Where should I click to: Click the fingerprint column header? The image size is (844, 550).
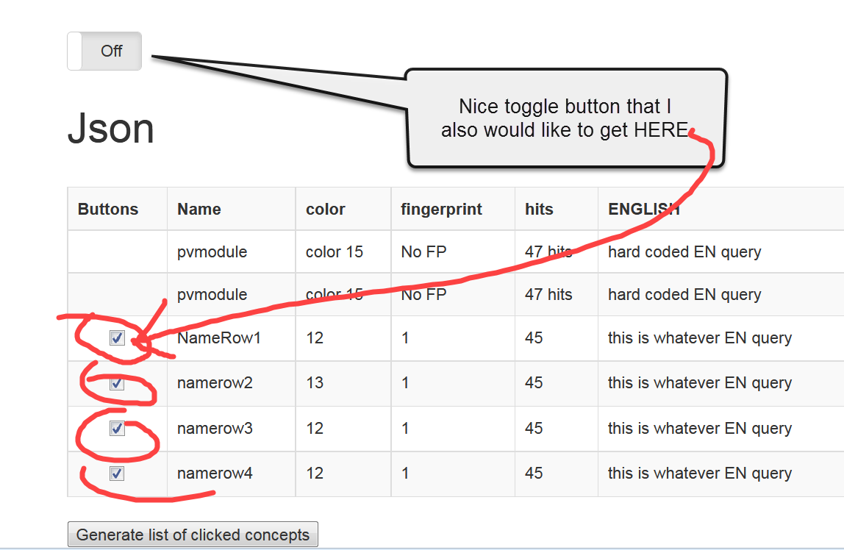click(x=441, y=209)
